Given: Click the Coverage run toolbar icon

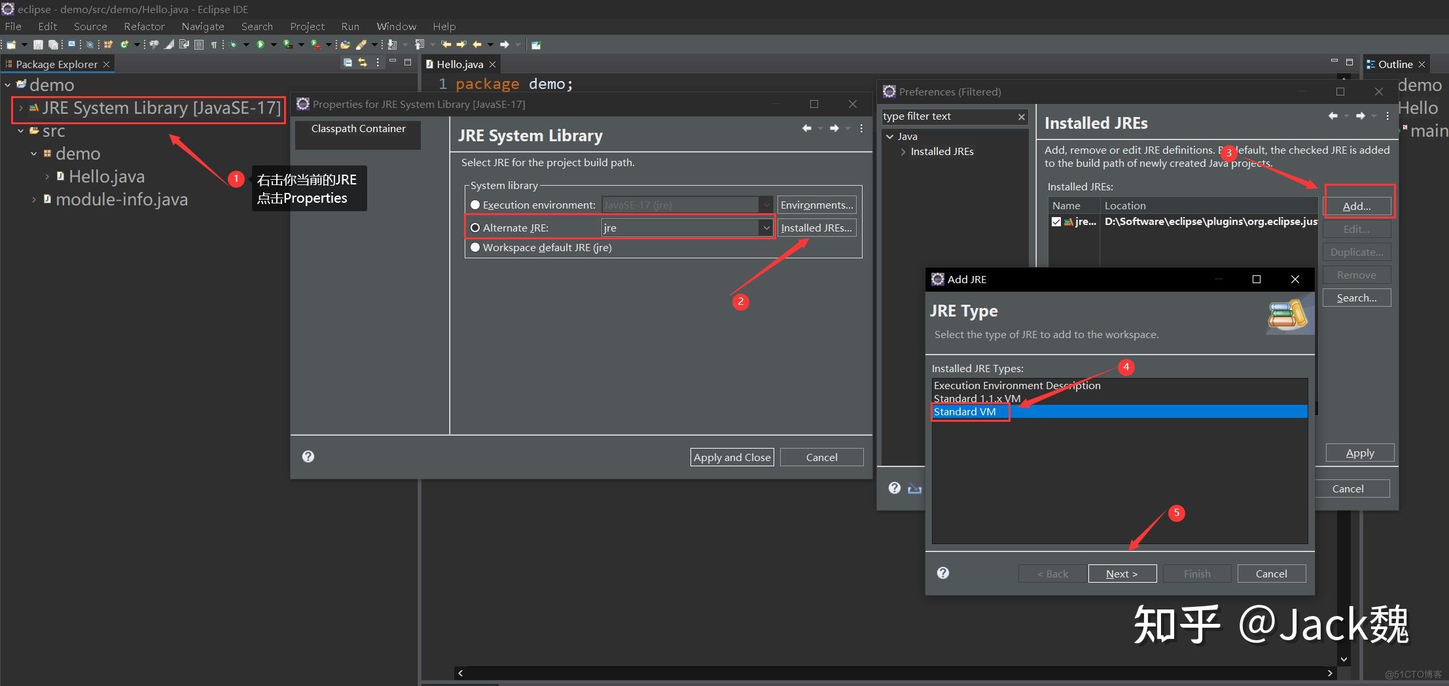Looking at the screenshot, I should [287, 44].
